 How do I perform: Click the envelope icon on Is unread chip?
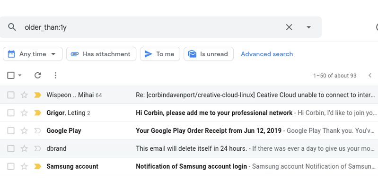tap(192, 54)
